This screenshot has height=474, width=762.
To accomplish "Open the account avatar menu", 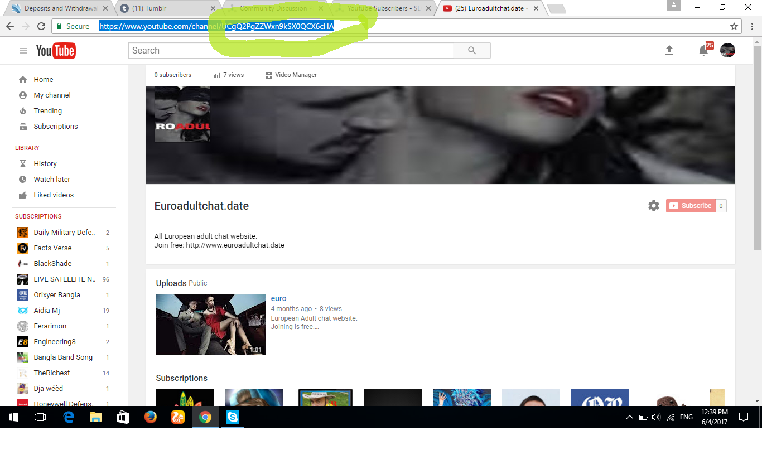I will (727, 50).
